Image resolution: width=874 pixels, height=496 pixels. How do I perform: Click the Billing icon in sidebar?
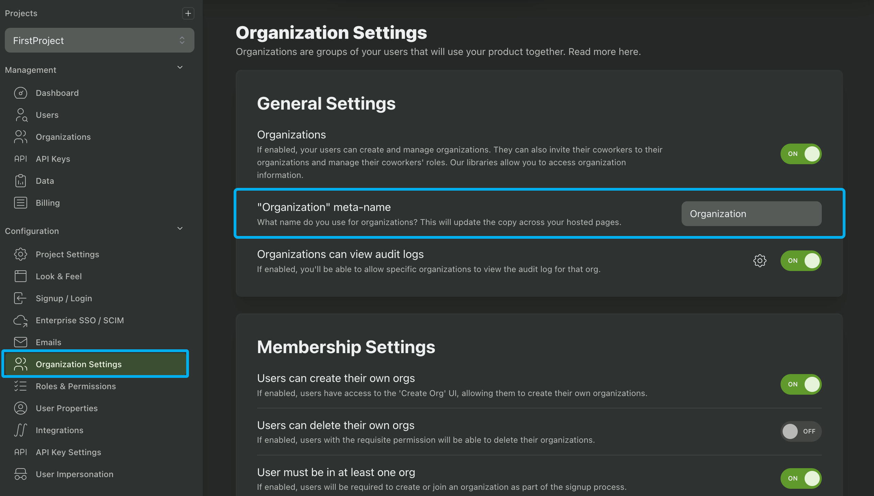[x=21, y=203]
